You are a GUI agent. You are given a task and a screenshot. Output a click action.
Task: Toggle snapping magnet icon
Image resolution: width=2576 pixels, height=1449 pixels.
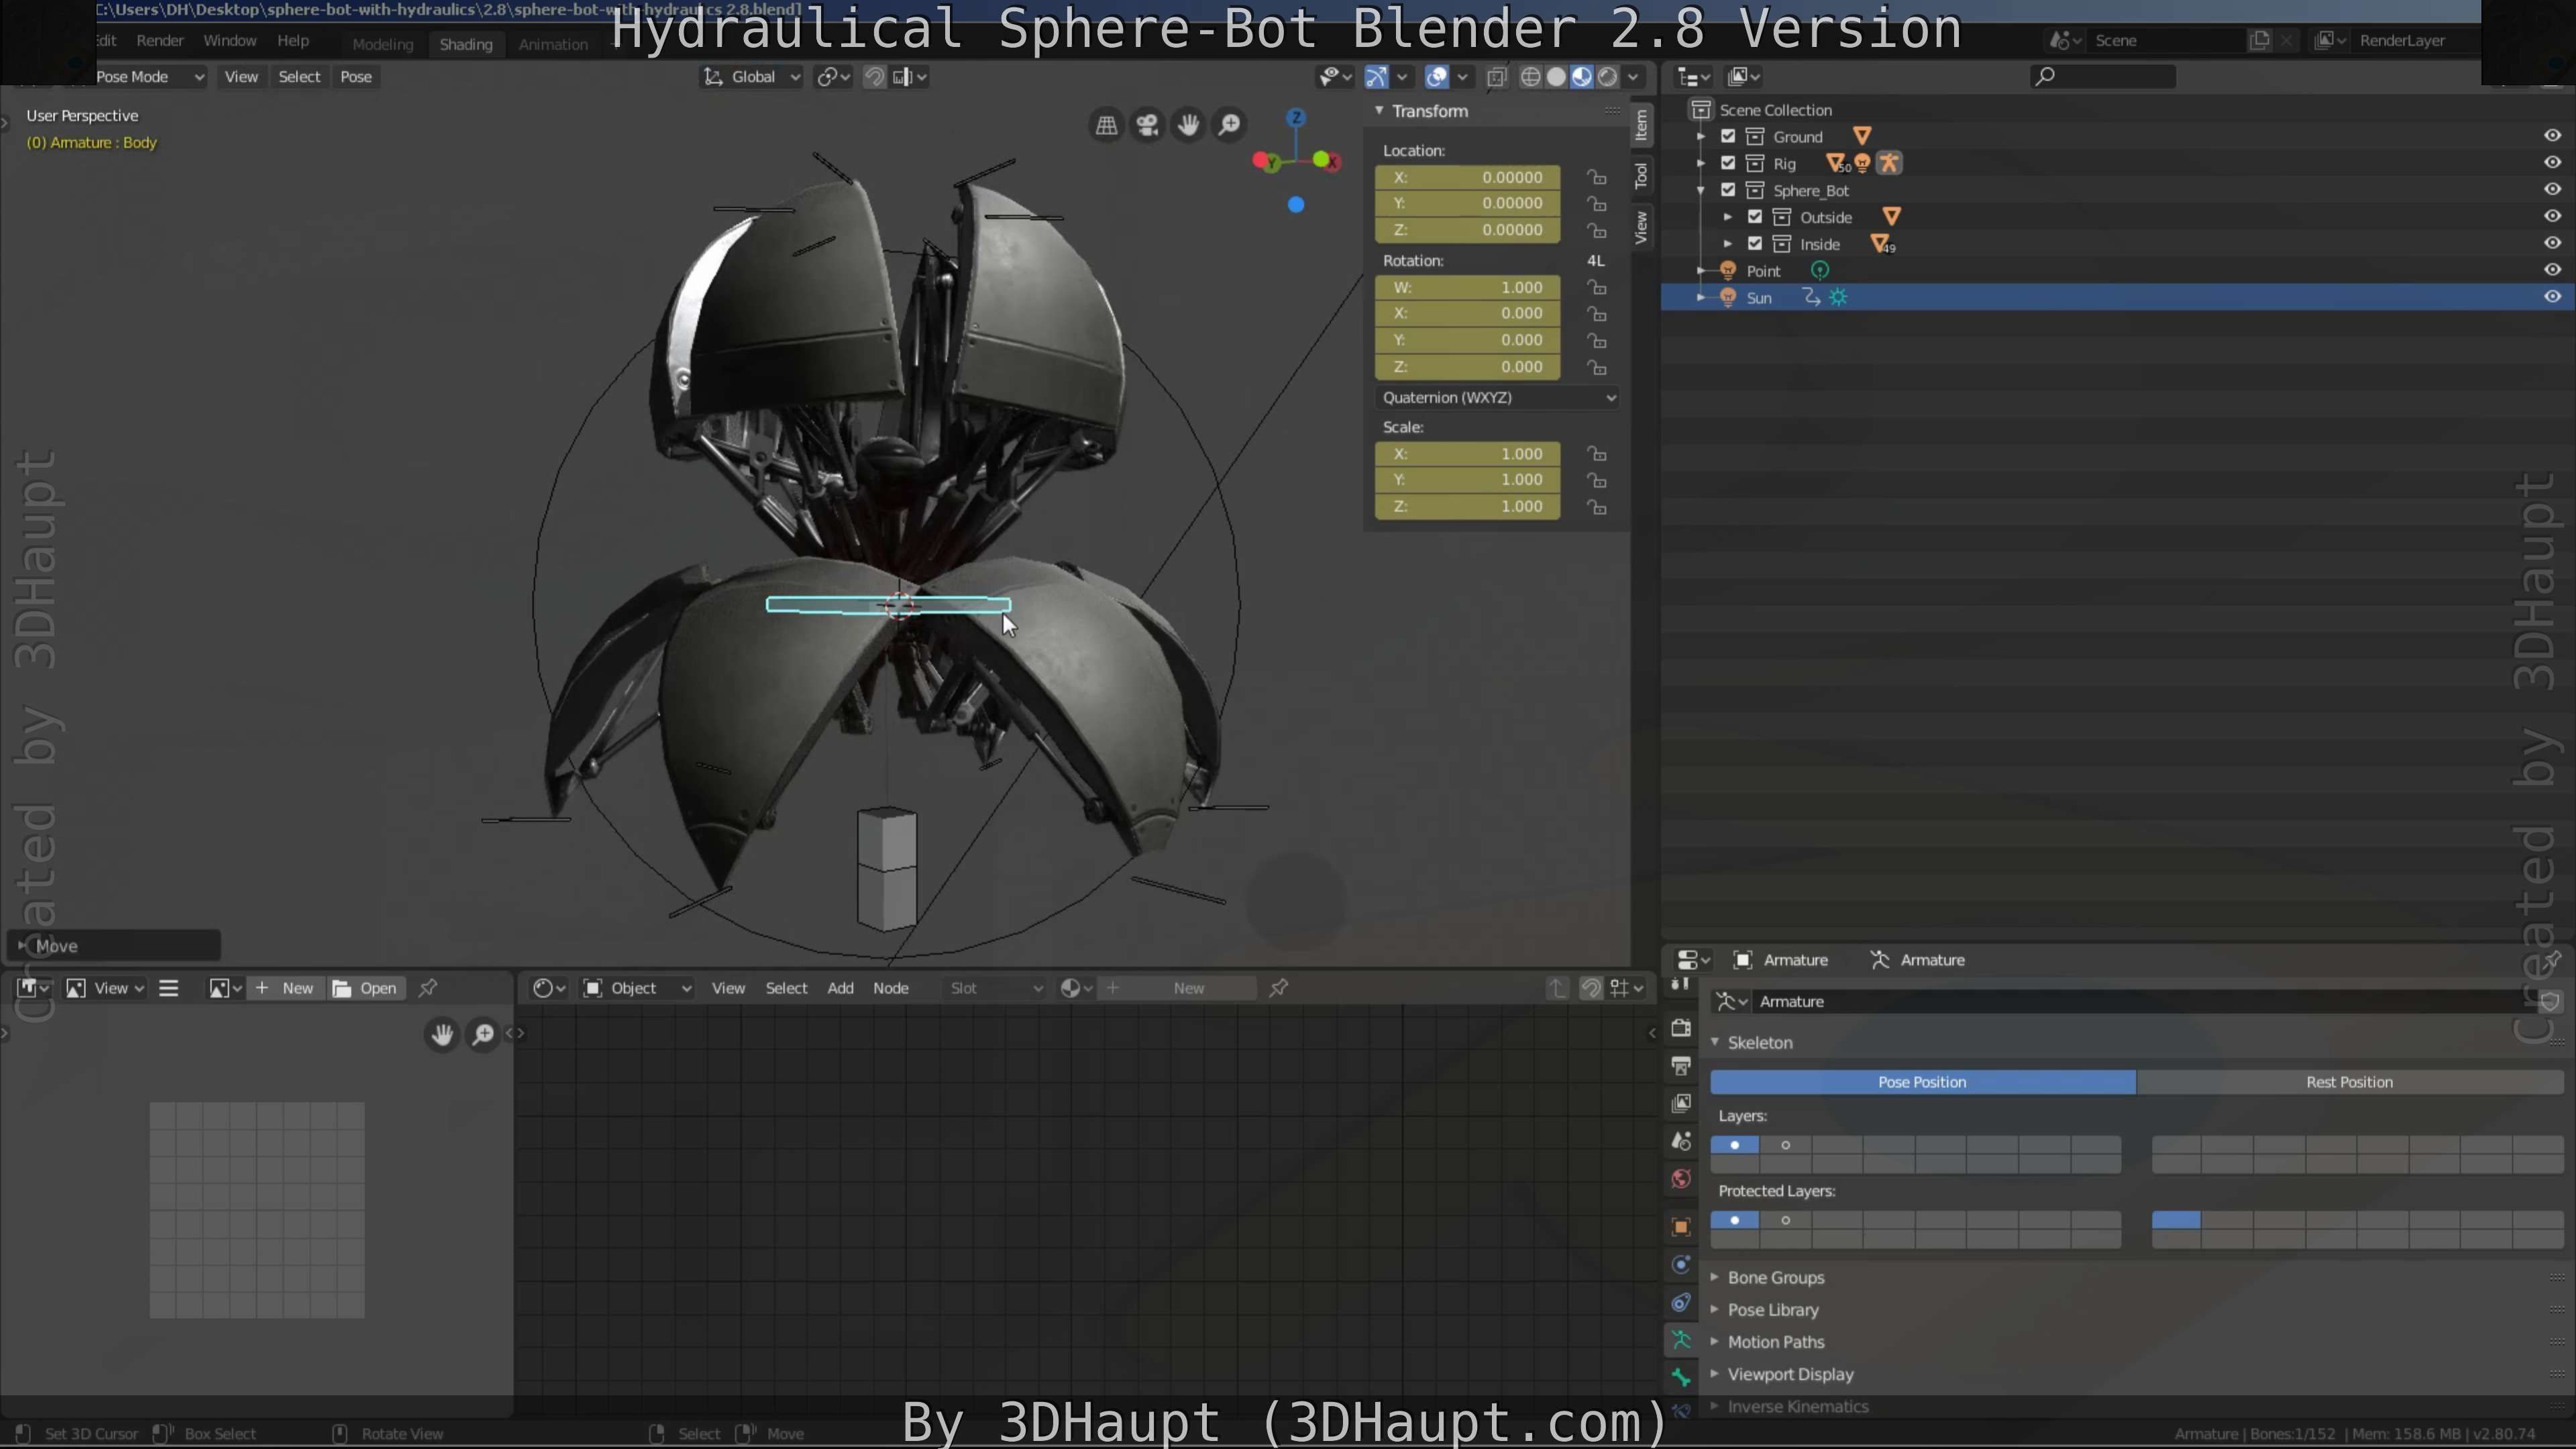coord(874,77)
